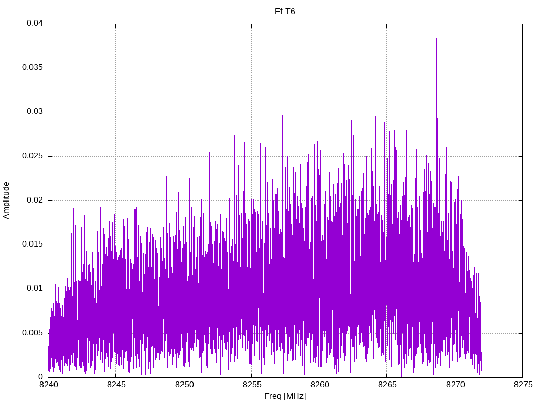Select the y-axis tick label 0.035
The height and width of the screenshot is (403, 537).
33,68
